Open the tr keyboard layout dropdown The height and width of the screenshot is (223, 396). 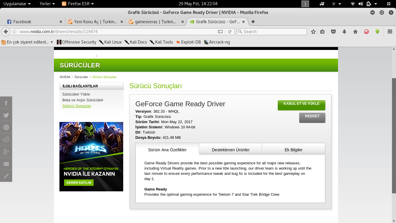[337, 4]
